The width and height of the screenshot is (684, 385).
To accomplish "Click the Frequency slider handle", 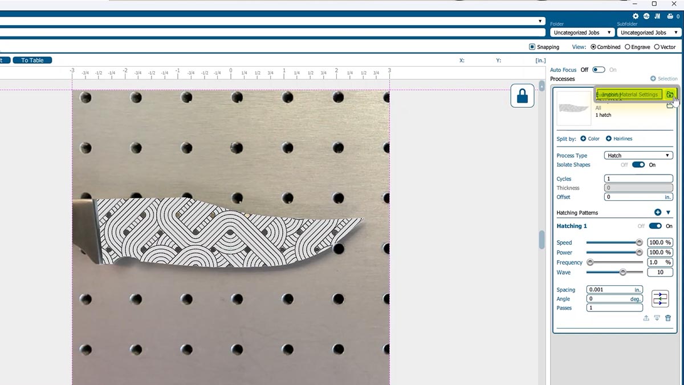I will point(591,262).
